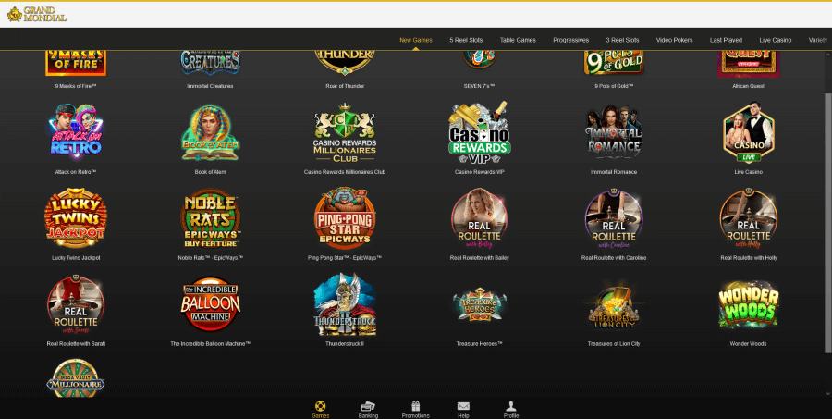The width and height of the screenshot is (832, 419).
Task: Go to Games in bottom navigation
Action: pyautogui.click(x=321, y=410)
